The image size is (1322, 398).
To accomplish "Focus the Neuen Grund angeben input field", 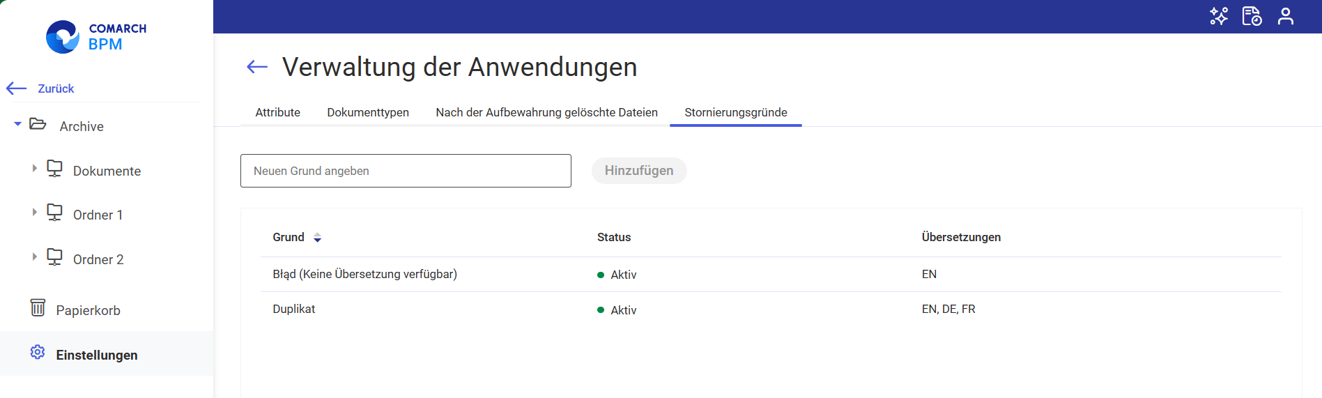I will [406, 171].
